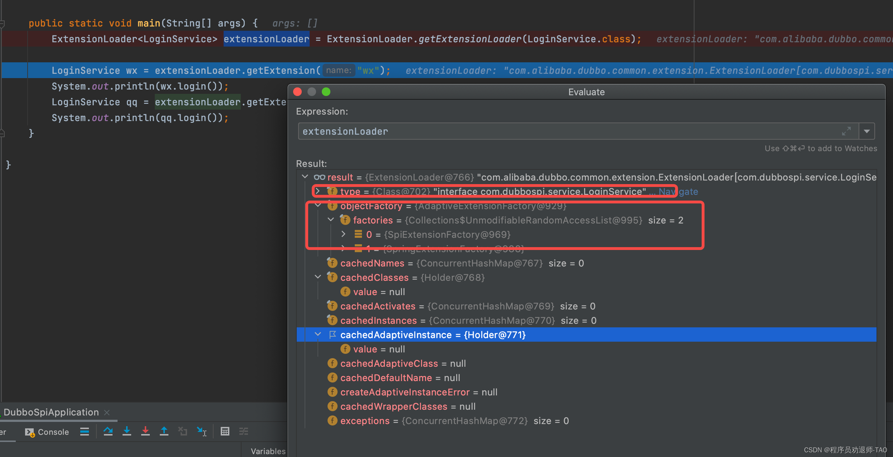
Task: Zoom the Evaluate window with green button
Action: point(326,92)
